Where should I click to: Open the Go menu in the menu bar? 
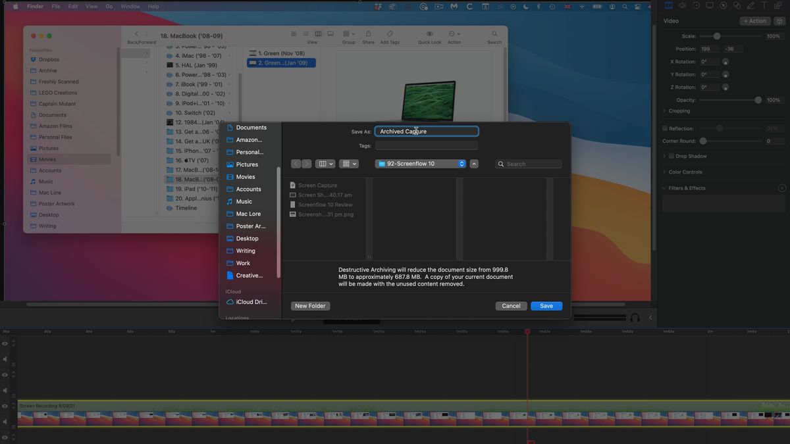(x=109, y=6)
